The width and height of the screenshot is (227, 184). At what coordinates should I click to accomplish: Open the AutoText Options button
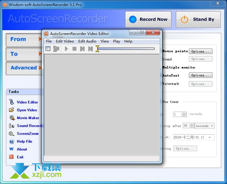pos(201,75)
